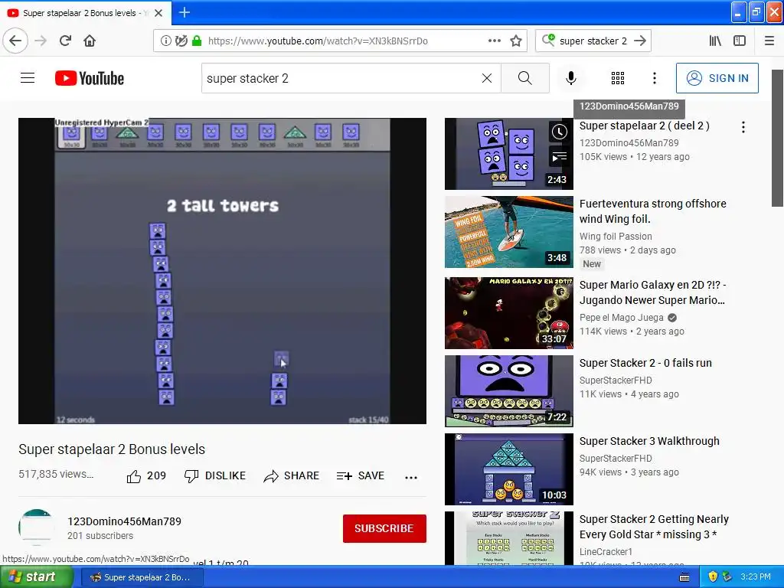Viewport: 784px width, 588px height.
Task: Click the SIGN IN button
Action: [717, 78]
